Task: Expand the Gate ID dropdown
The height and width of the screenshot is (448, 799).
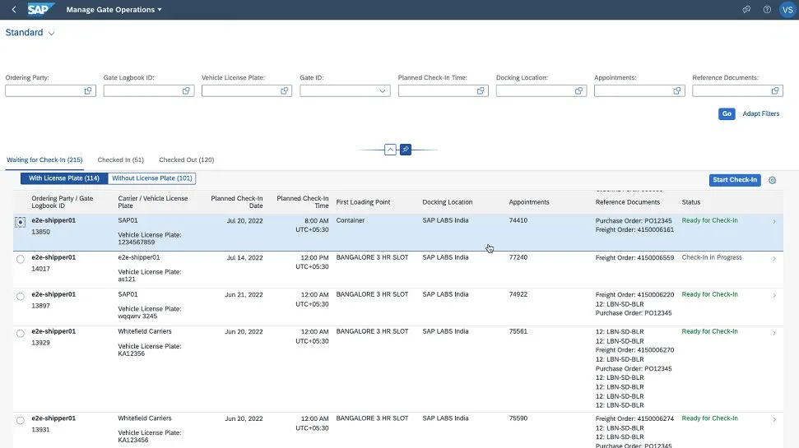Action: pos(383,91)
